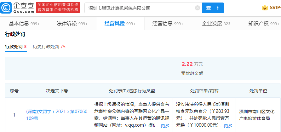281x132 pixels.
Task: Click the SVIP crown icon
Action: (x=264, y=8)
